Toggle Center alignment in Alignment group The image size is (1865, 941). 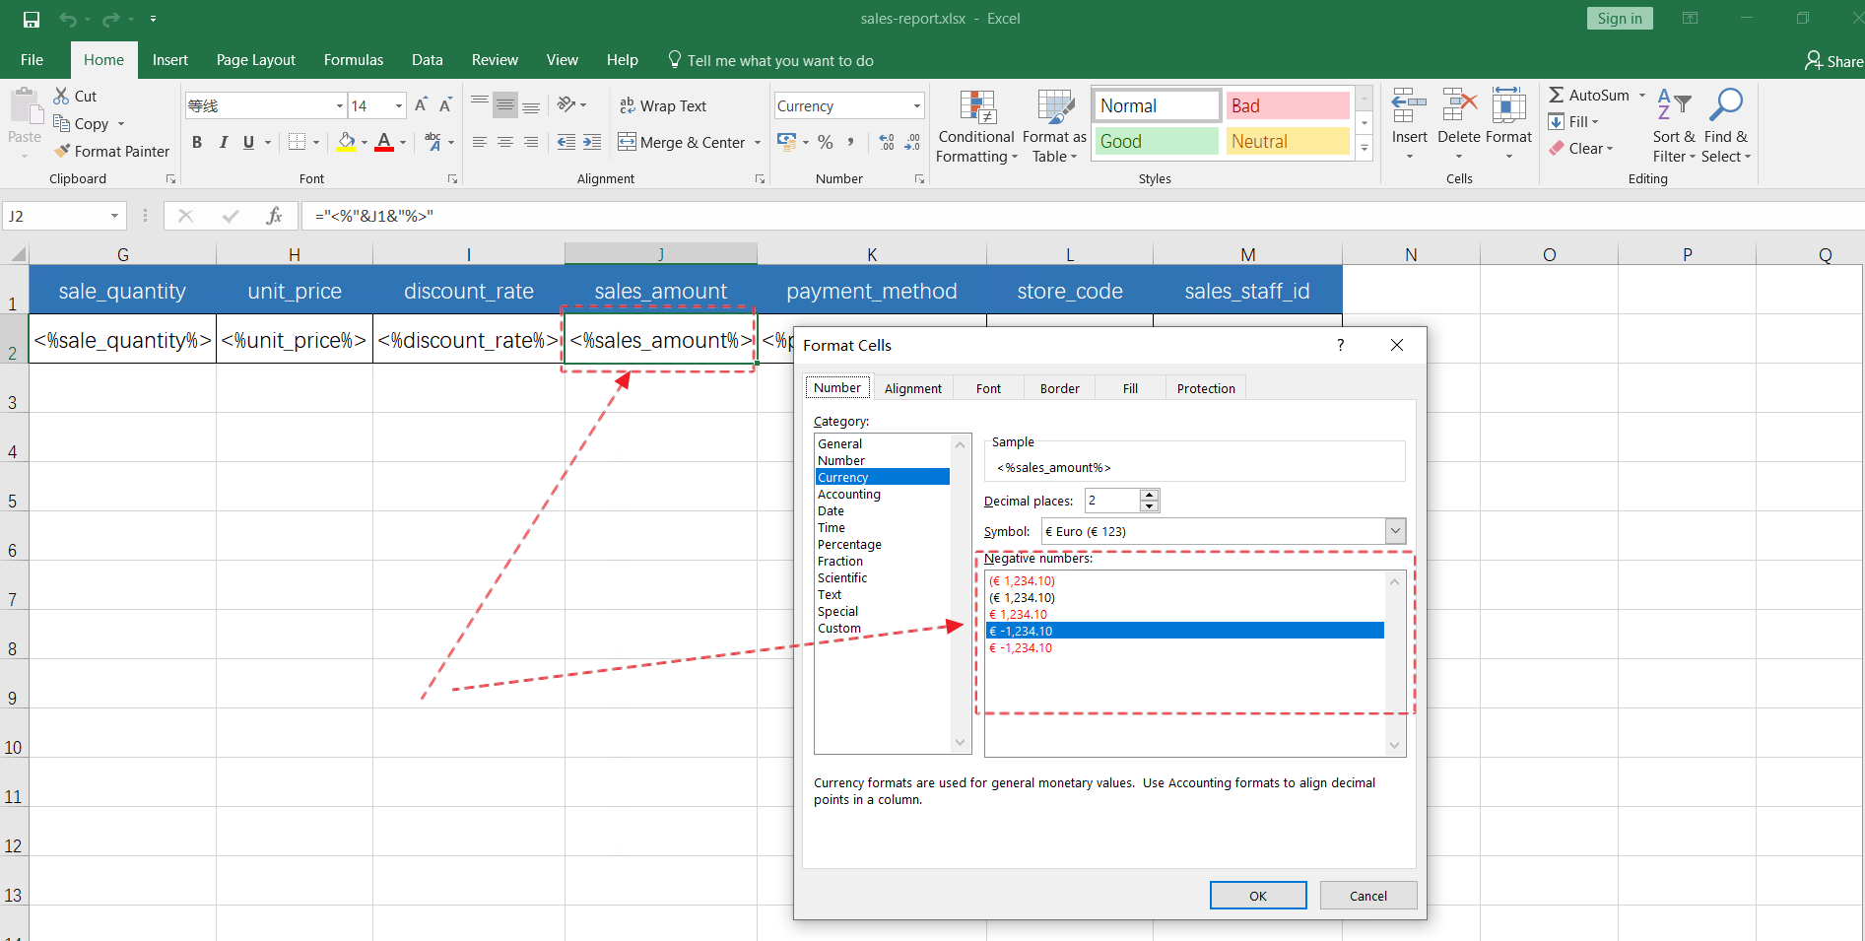[505, 142]
